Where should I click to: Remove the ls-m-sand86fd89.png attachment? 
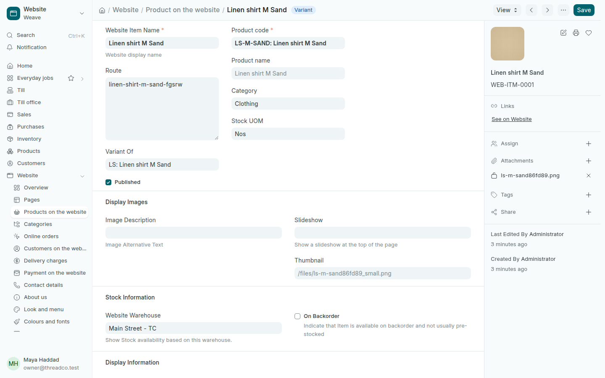589,176
